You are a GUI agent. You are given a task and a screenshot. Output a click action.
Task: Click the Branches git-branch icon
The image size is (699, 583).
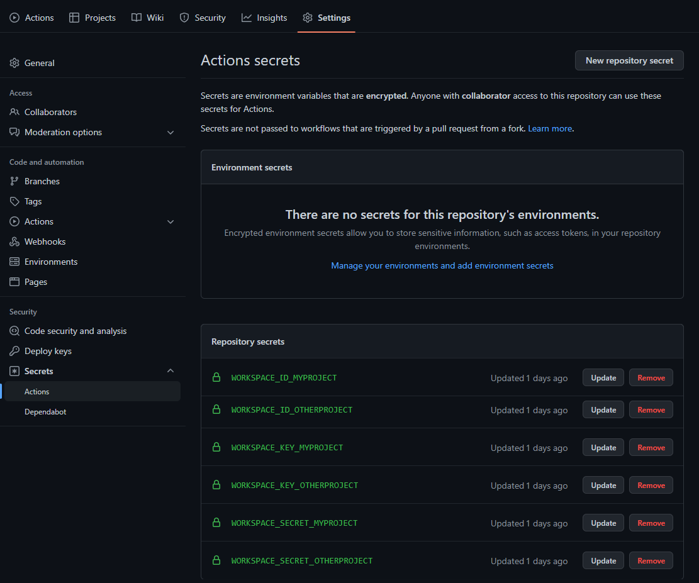coord(14,181)
